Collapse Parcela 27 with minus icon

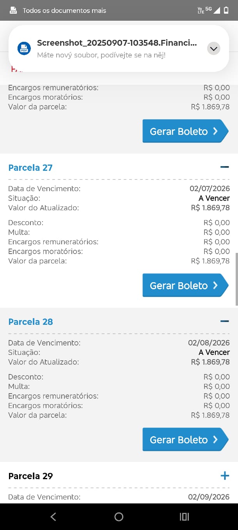pos(224,167)
